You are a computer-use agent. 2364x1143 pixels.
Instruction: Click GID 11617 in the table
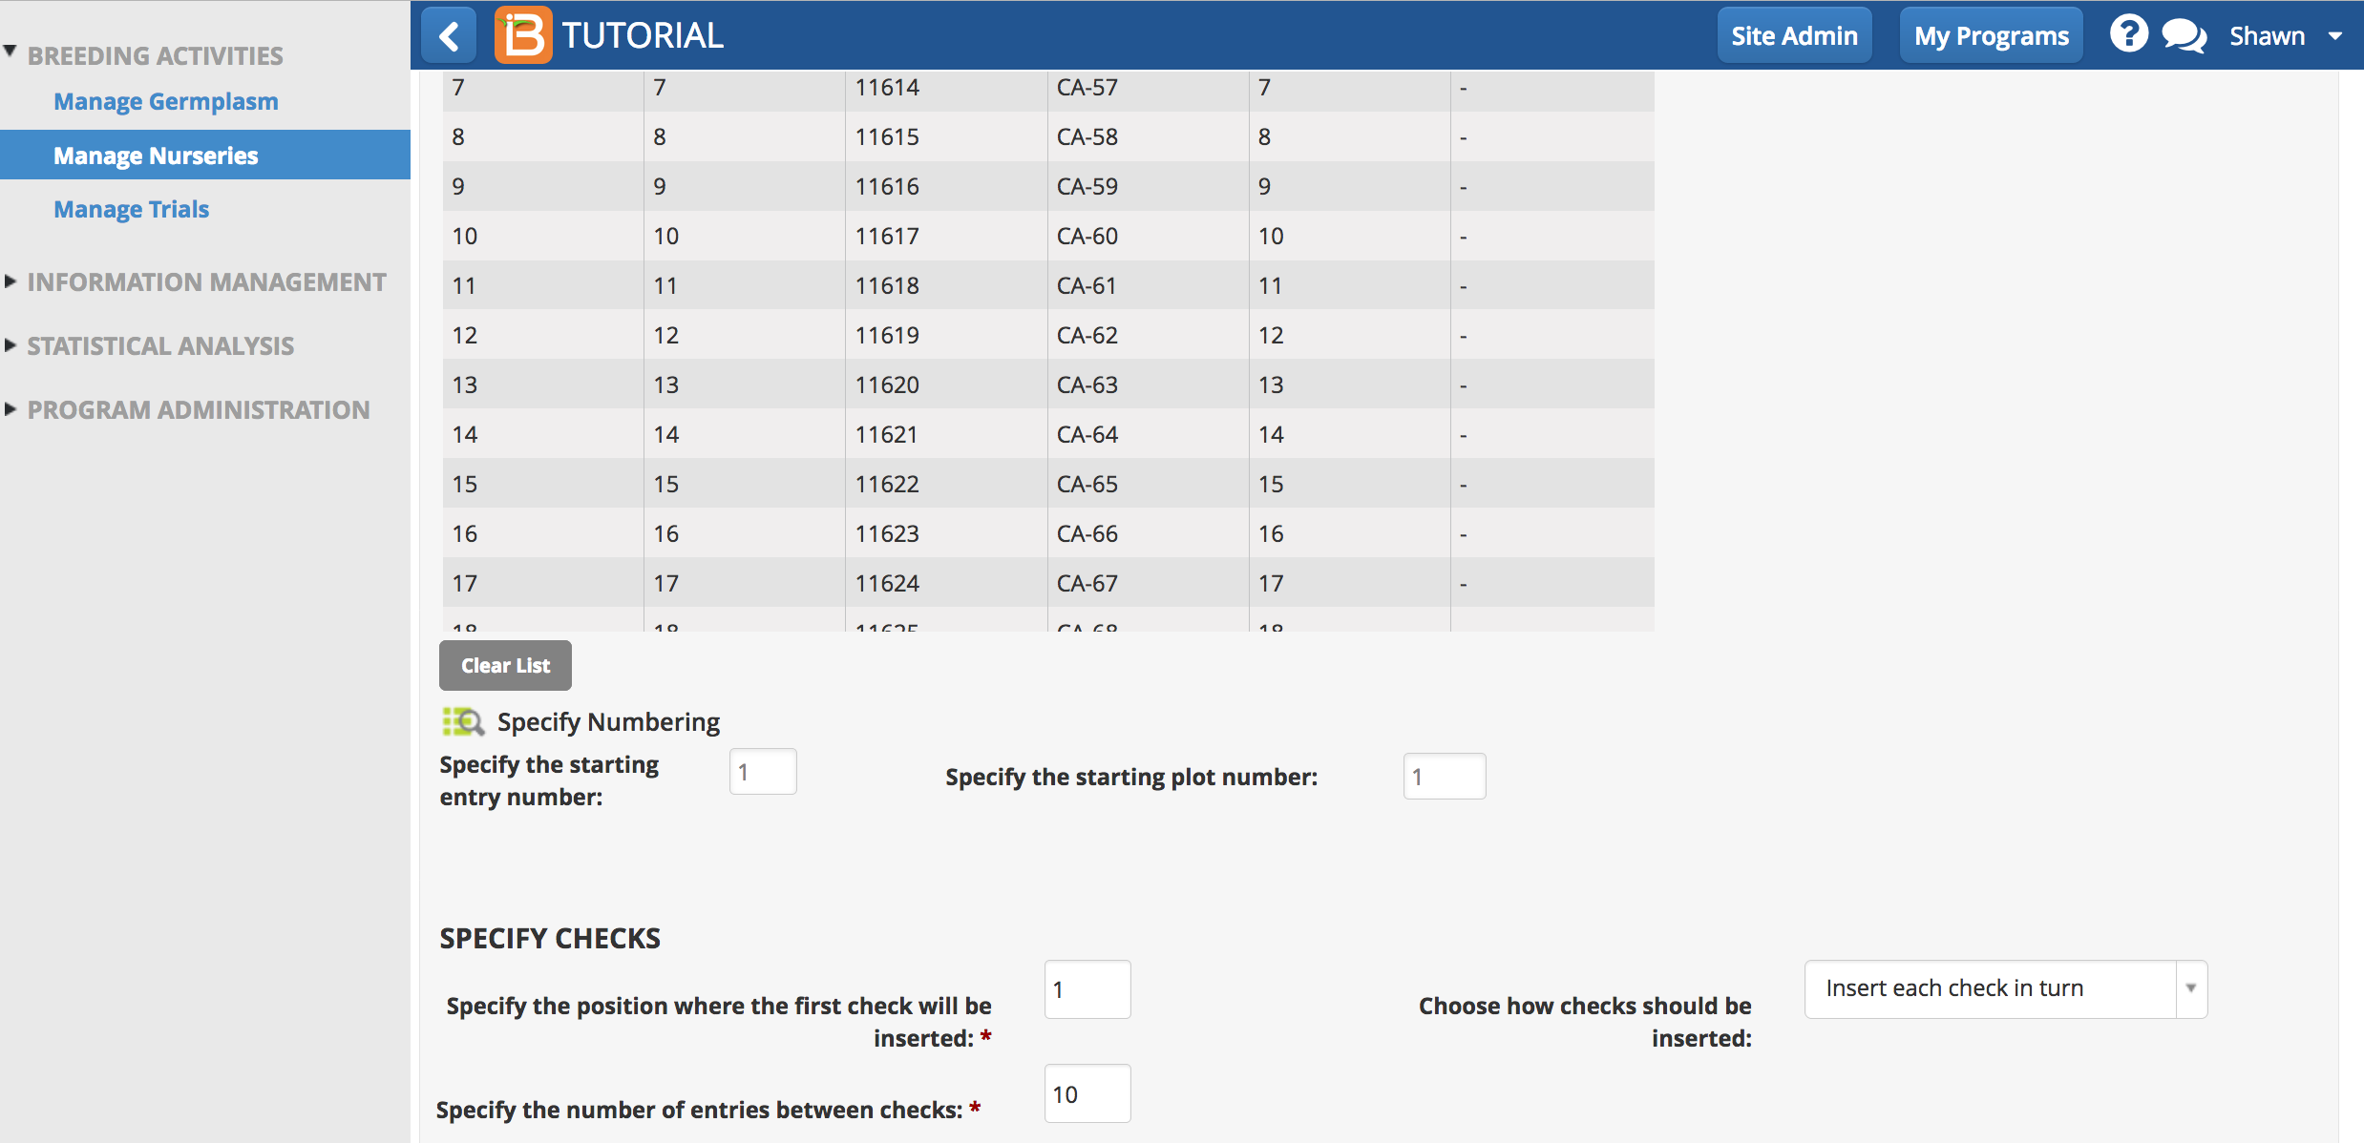click(x=887, y=236)
